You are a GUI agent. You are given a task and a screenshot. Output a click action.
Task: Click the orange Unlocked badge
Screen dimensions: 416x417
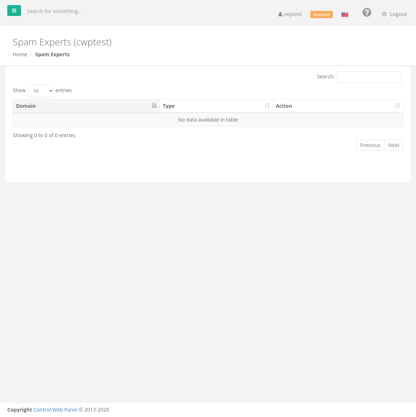[x=321, y=15]
